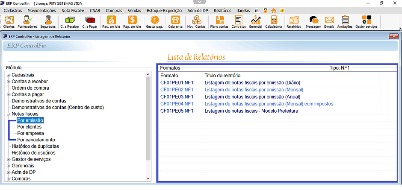
Task: Click the Título do relatório column header
Action: [291, 76]
